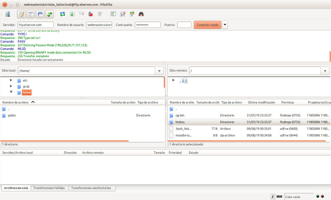
Task: Expand the etc folder in local tree
Action: pyautogui.click(x=11, y=80)
